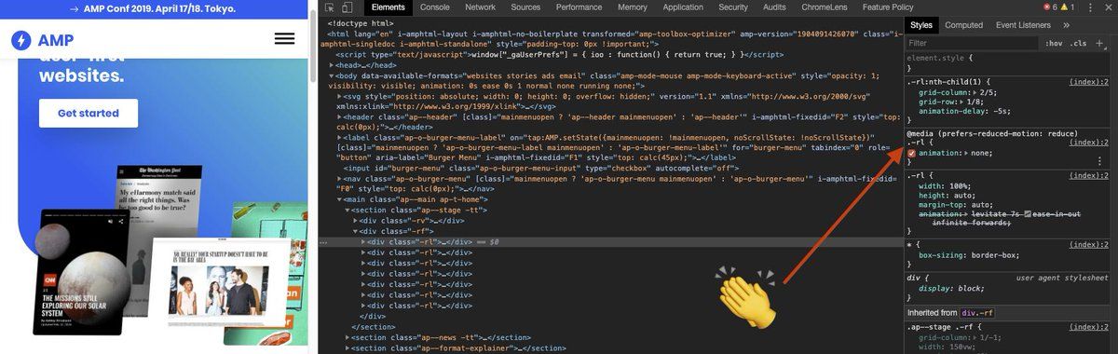The image size is (1118, 354).
Task: Open the Performance tab
Action: point(579,7)
